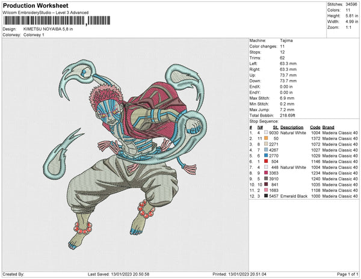
Task: Click the Height value 5.81 in
Action: tap(351, 16)
